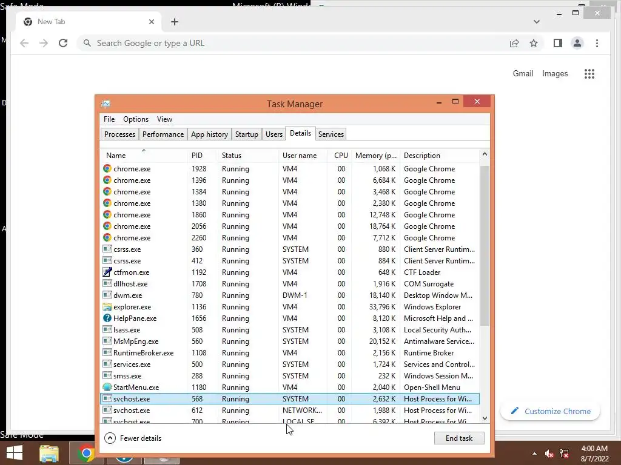The height and width of the screenshot is (465, 621).
Task: Switch to the Startup tab
Action: point(246,134)
